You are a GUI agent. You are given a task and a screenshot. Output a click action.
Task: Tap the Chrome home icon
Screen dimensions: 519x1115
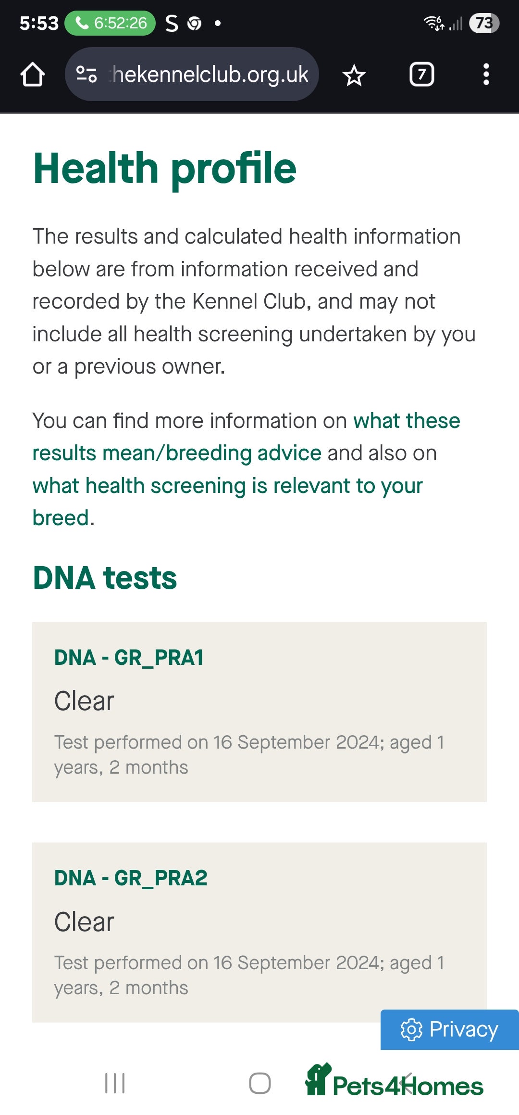click(33, 75)
